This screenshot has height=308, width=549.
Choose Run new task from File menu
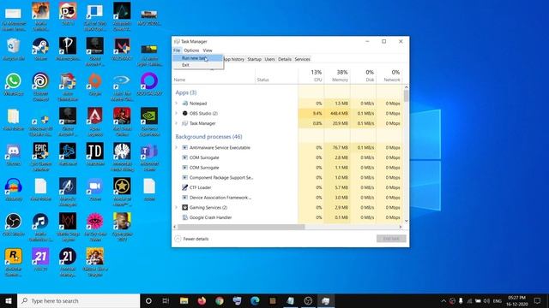click(198, 58)
